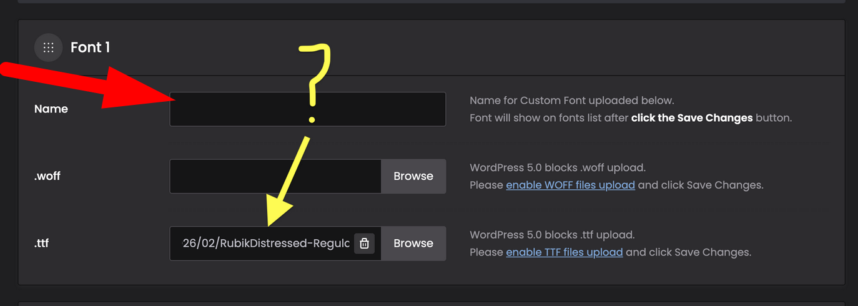Open the enable TTF files upload link
This screenshot has height=306, width=858.
pyautogui.click(x=564, y=252)
